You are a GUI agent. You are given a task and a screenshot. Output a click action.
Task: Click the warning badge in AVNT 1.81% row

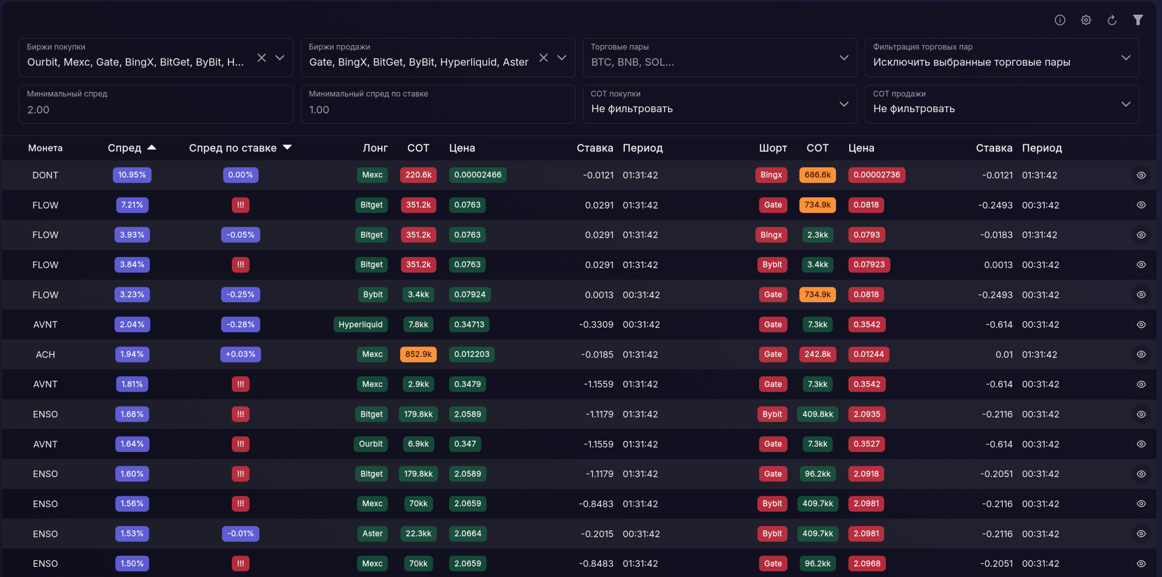tap(240, 384)
